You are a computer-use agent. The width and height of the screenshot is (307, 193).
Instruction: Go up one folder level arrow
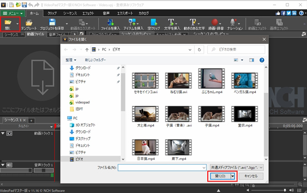87,50
